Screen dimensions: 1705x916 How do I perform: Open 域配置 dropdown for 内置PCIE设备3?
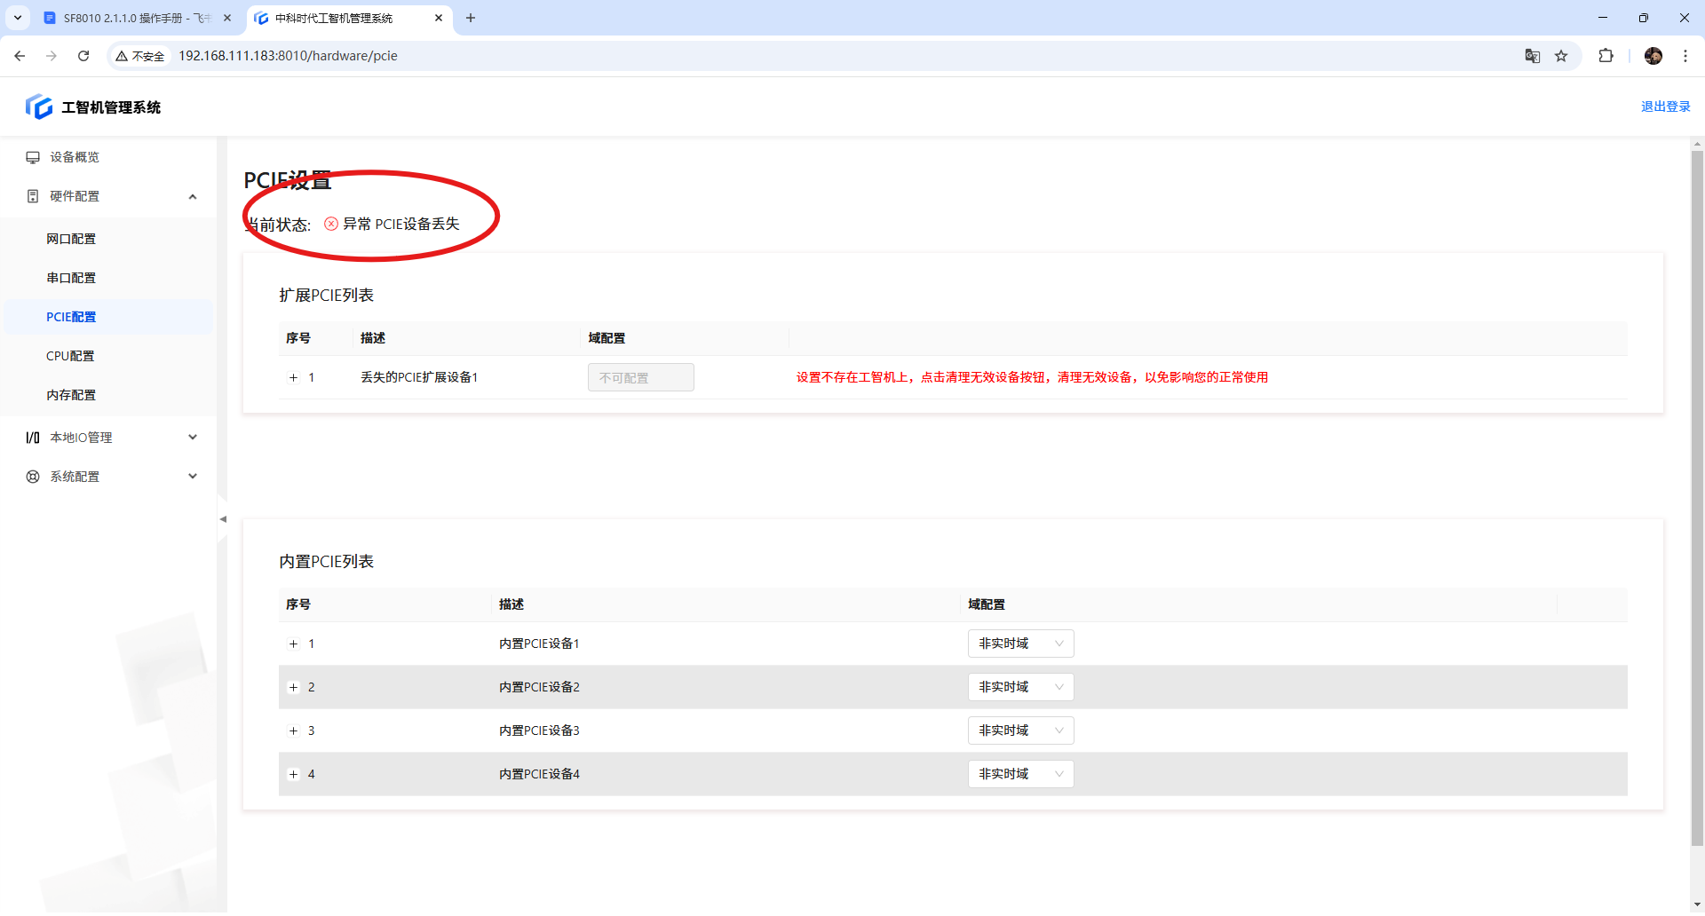1020,730
